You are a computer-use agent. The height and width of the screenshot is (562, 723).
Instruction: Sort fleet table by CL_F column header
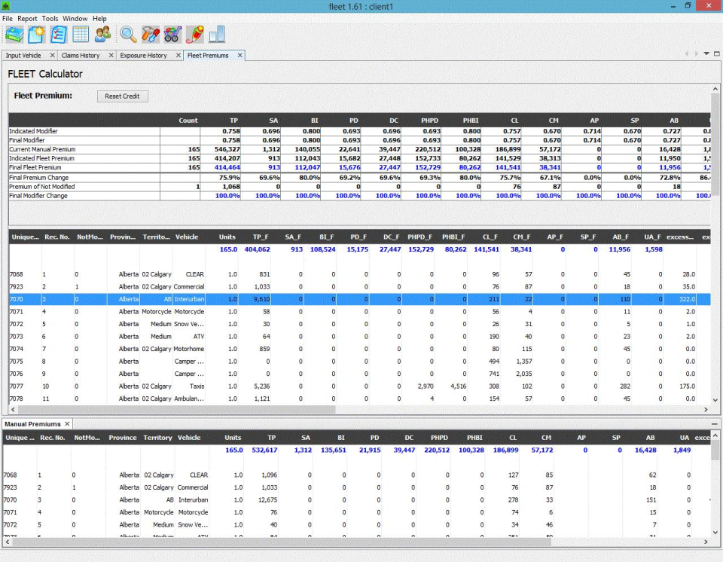(490, 237)
